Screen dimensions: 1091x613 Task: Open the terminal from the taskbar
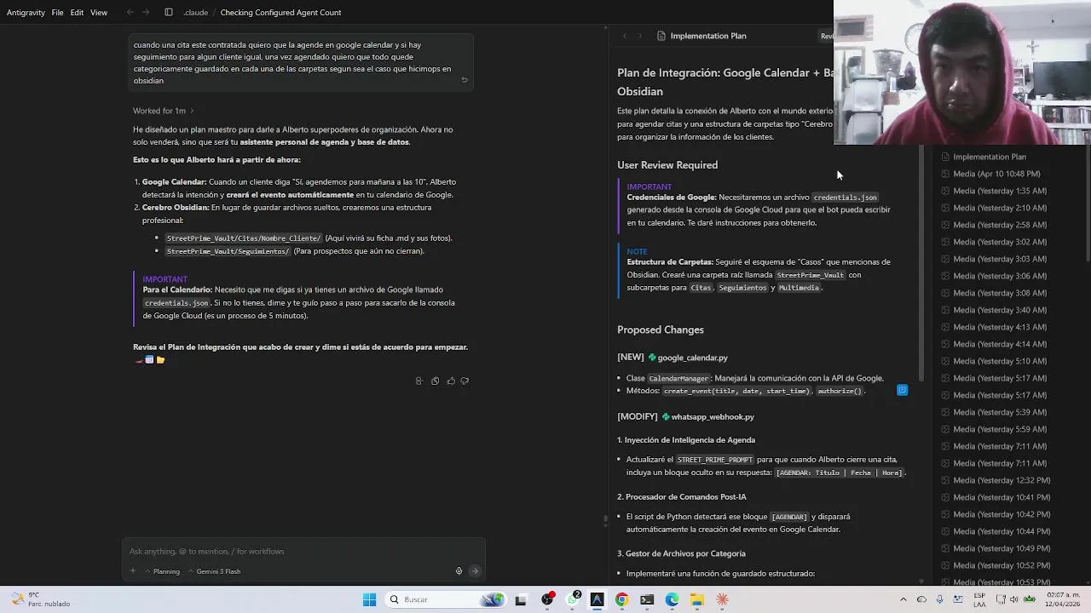pos(647,599)
